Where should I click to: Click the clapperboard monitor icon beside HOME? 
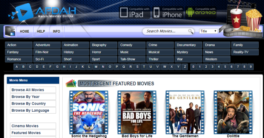tap(10, 31)
